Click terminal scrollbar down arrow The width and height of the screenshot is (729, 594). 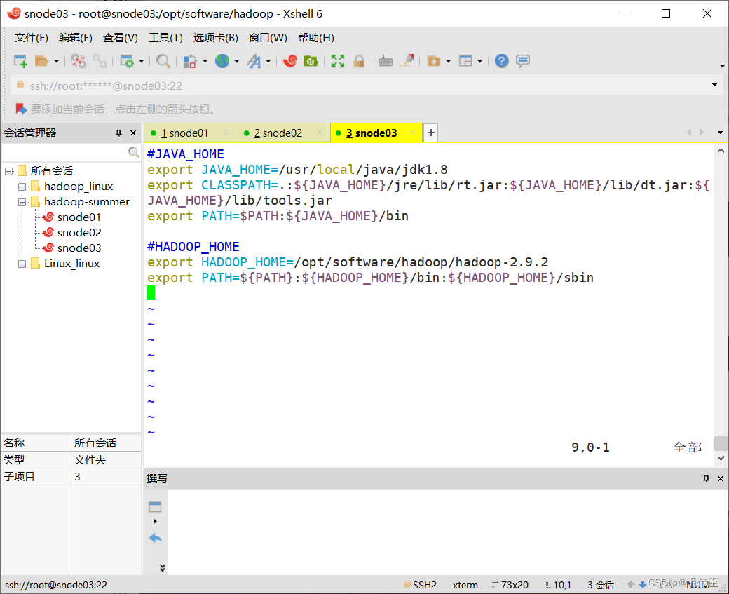pyautogui.click(x=721, y=458)
